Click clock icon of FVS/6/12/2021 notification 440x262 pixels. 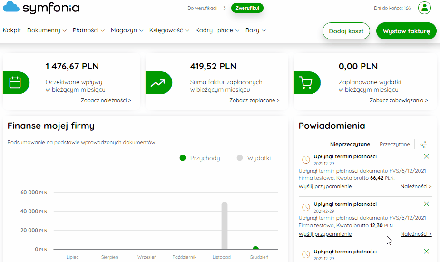coord(305,160)
